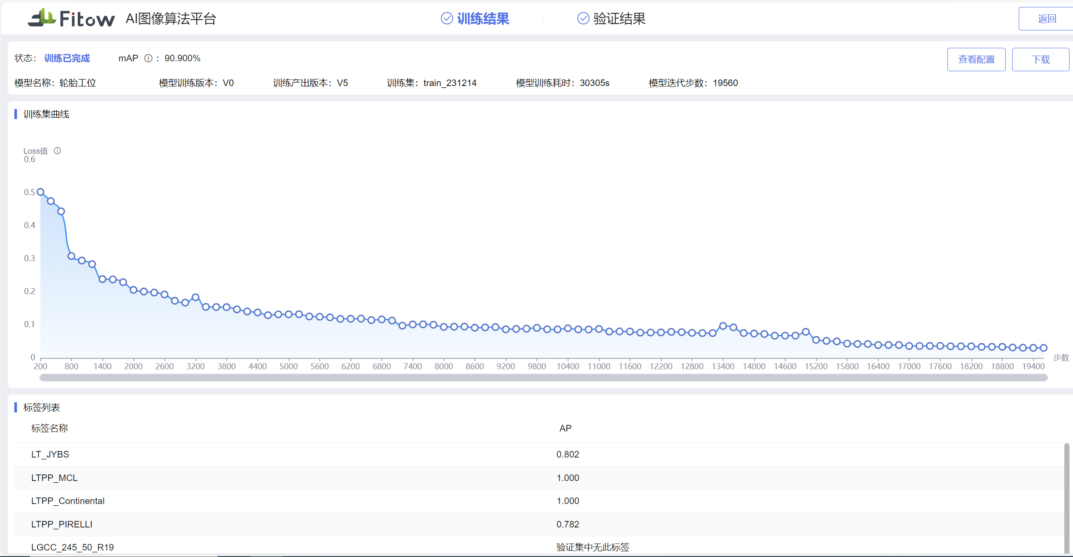The height and width of the screenshot is (557, 1073).
Task: Select the LGCC_245_50_R19 label row
Action: click(539, 547)
